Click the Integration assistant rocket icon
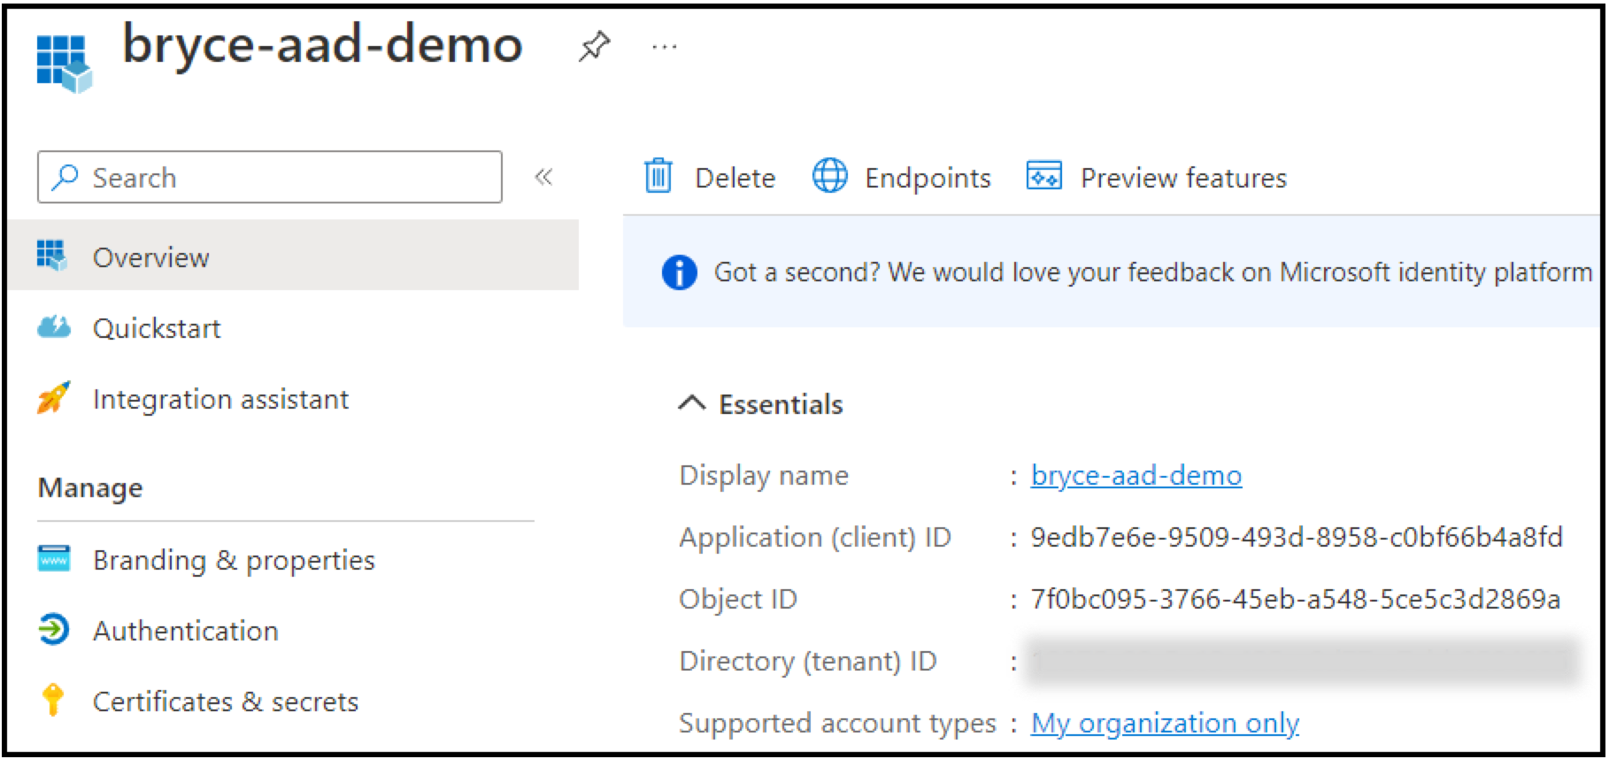The width and height of the screenshot is (1609, 759). (53, 398)
